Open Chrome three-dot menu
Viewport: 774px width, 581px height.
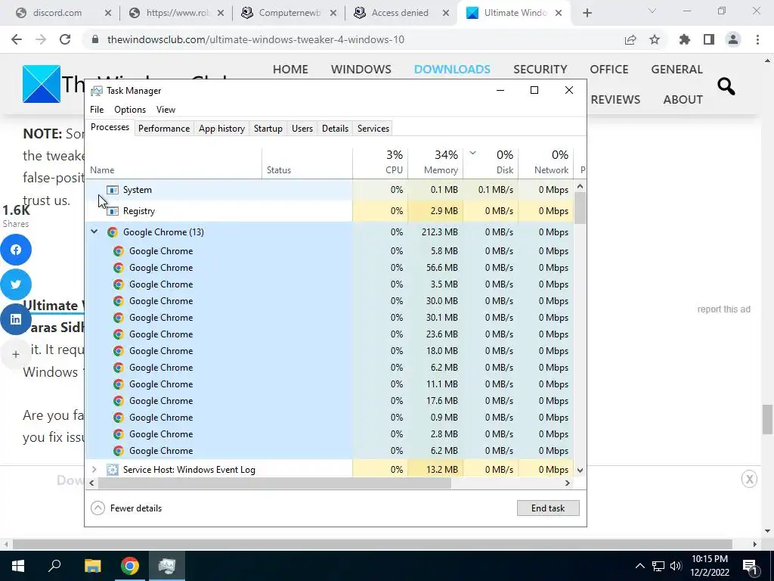[757, 39]
